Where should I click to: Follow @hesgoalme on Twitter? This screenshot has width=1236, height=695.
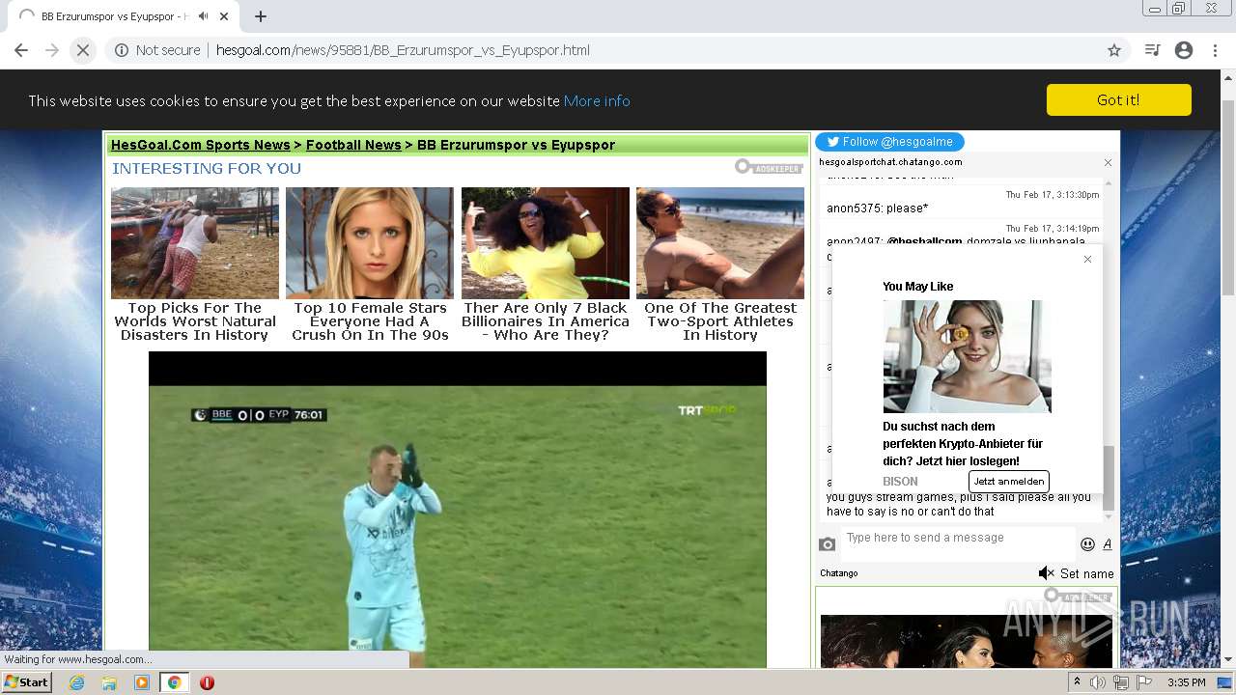point(889,142)
